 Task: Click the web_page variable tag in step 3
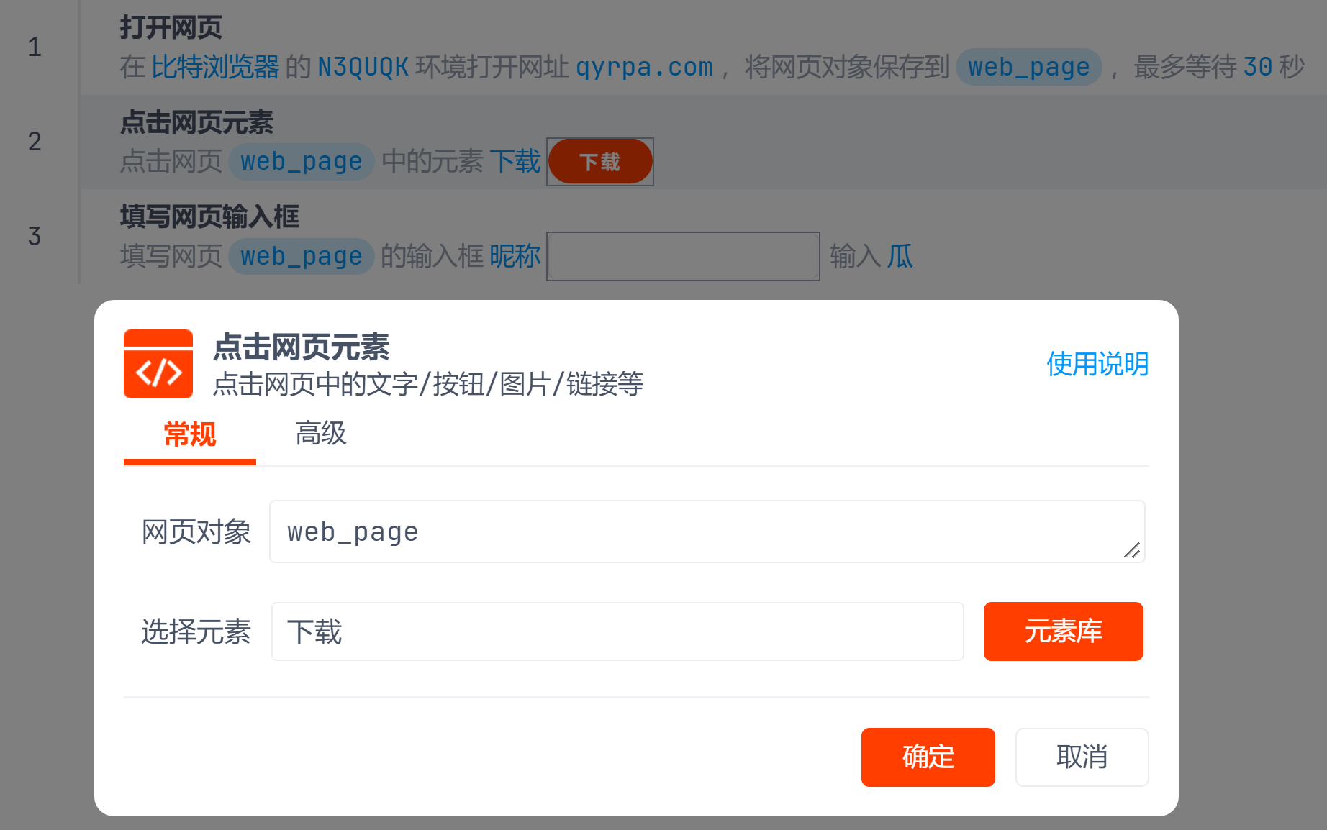[x=301, y=256]
